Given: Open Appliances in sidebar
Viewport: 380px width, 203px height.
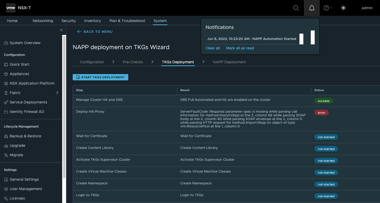Looking at the screenshot, I should point(19,74).
